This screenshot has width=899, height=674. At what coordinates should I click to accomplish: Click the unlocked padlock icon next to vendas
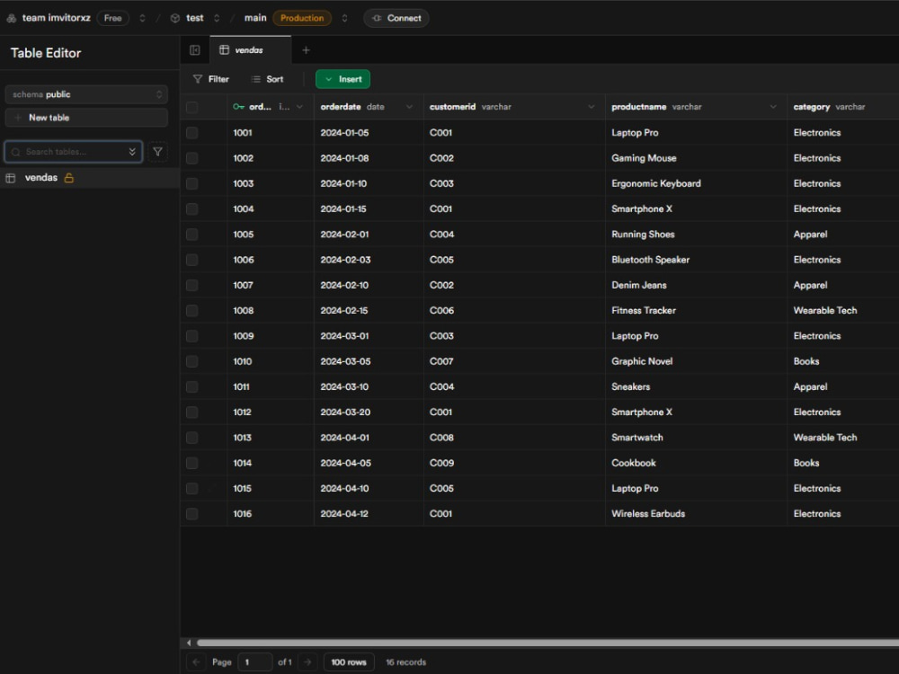(x=69, y=178)
